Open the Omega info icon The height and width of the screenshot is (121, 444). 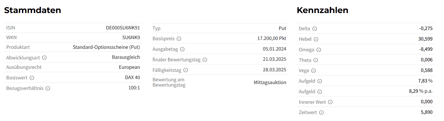(319, 50)
